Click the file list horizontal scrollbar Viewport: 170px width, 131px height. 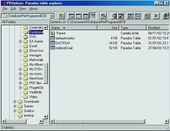pyautogui.click(x=109, y=121)
